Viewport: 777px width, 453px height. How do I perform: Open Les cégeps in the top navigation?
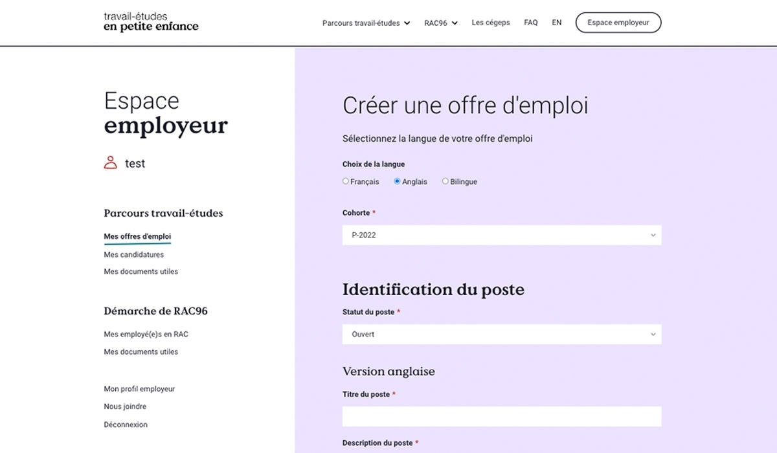point(491,23)
